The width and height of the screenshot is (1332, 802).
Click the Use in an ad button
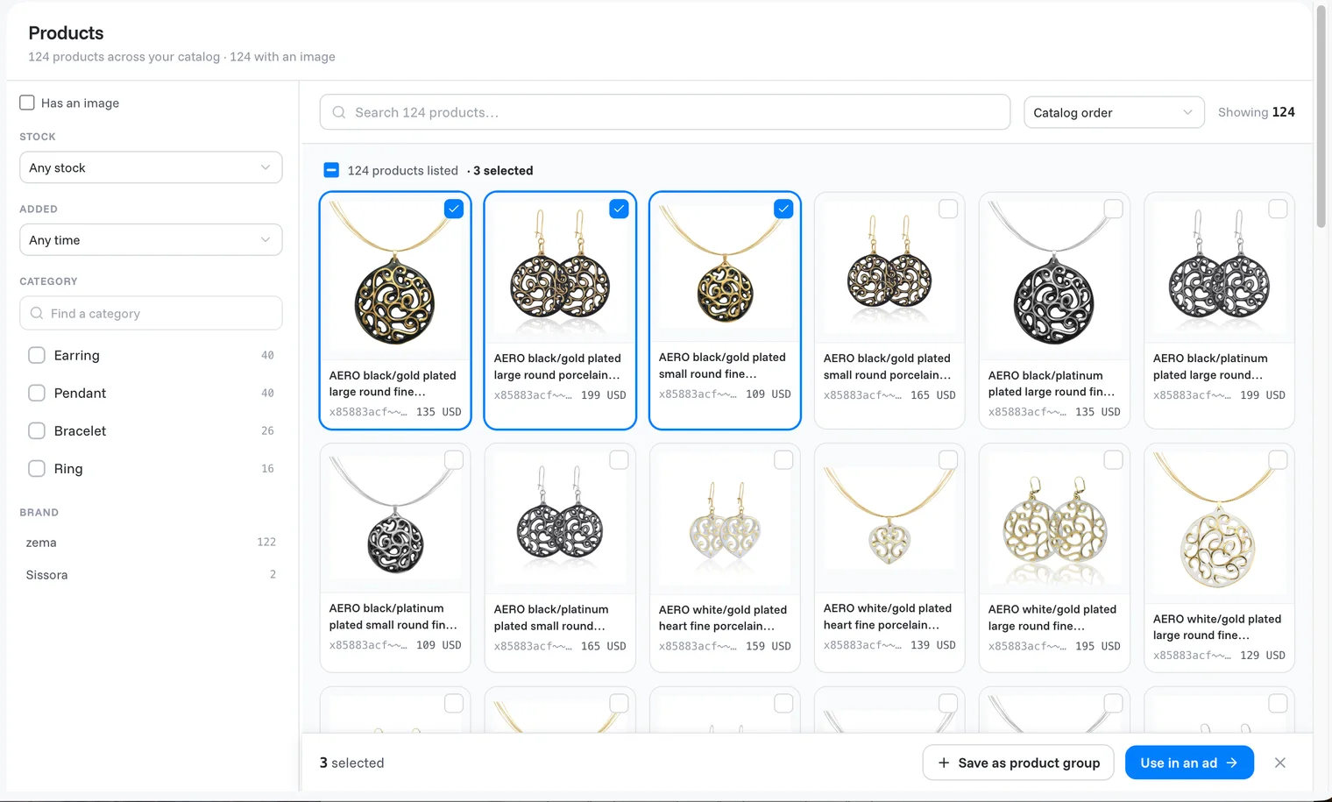[1189, 763]
